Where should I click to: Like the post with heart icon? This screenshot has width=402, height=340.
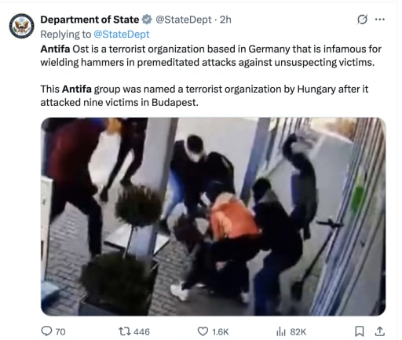point(203,331)
